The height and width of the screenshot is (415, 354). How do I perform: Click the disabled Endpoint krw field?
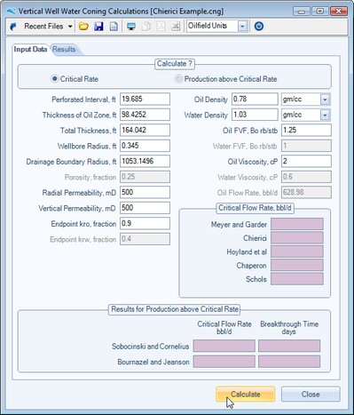click(x=145, y=239)
